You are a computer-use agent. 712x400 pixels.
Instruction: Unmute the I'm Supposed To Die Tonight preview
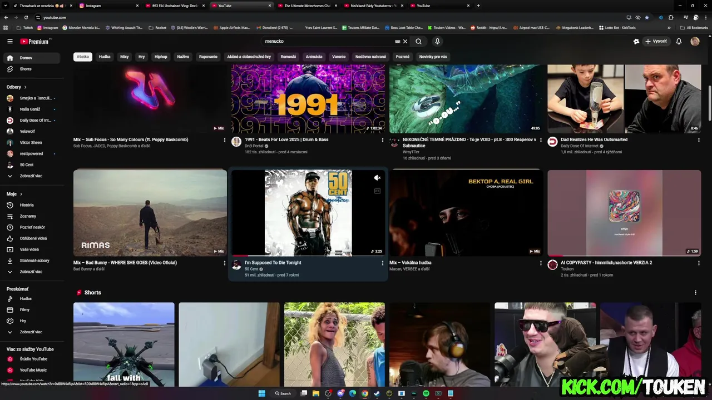[377, 178]
